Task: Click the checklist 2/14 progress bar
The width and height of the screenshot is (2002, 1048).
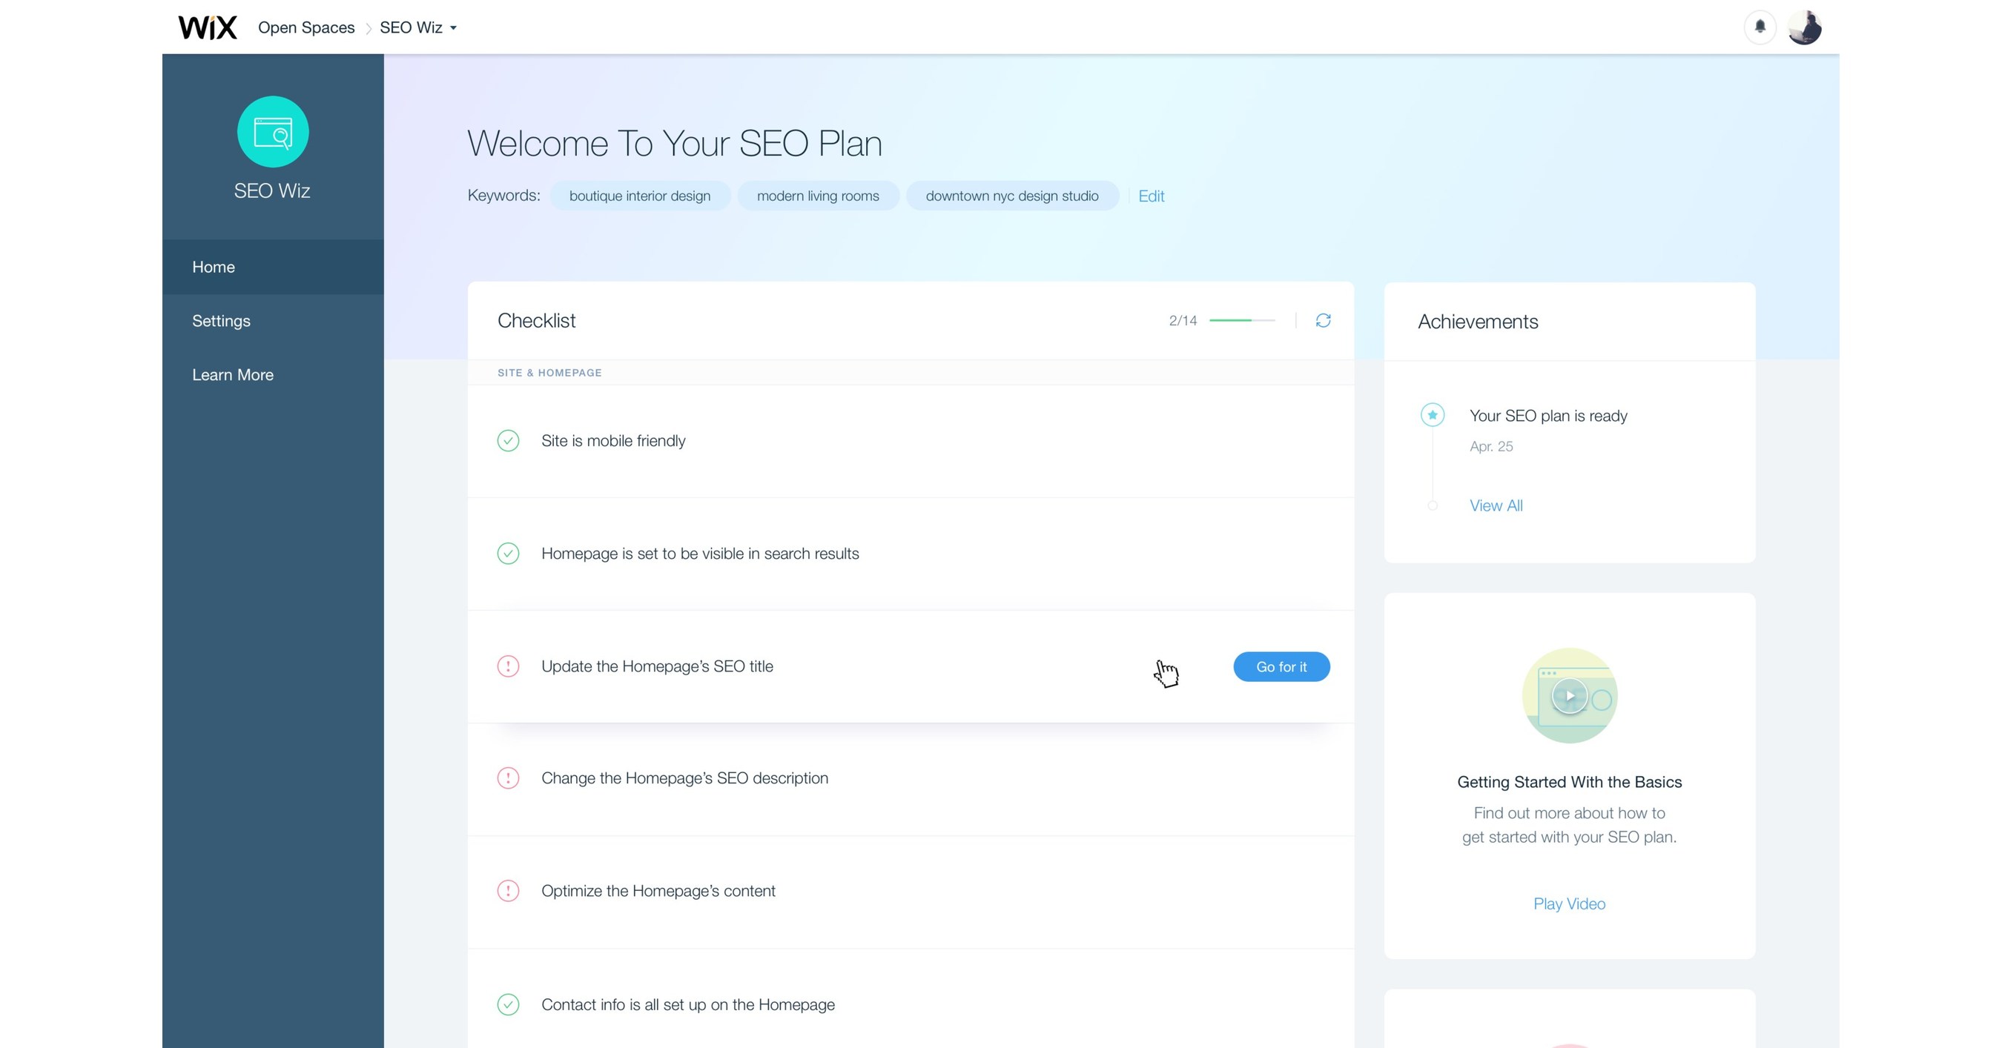Action: [x=1241, y=320]
